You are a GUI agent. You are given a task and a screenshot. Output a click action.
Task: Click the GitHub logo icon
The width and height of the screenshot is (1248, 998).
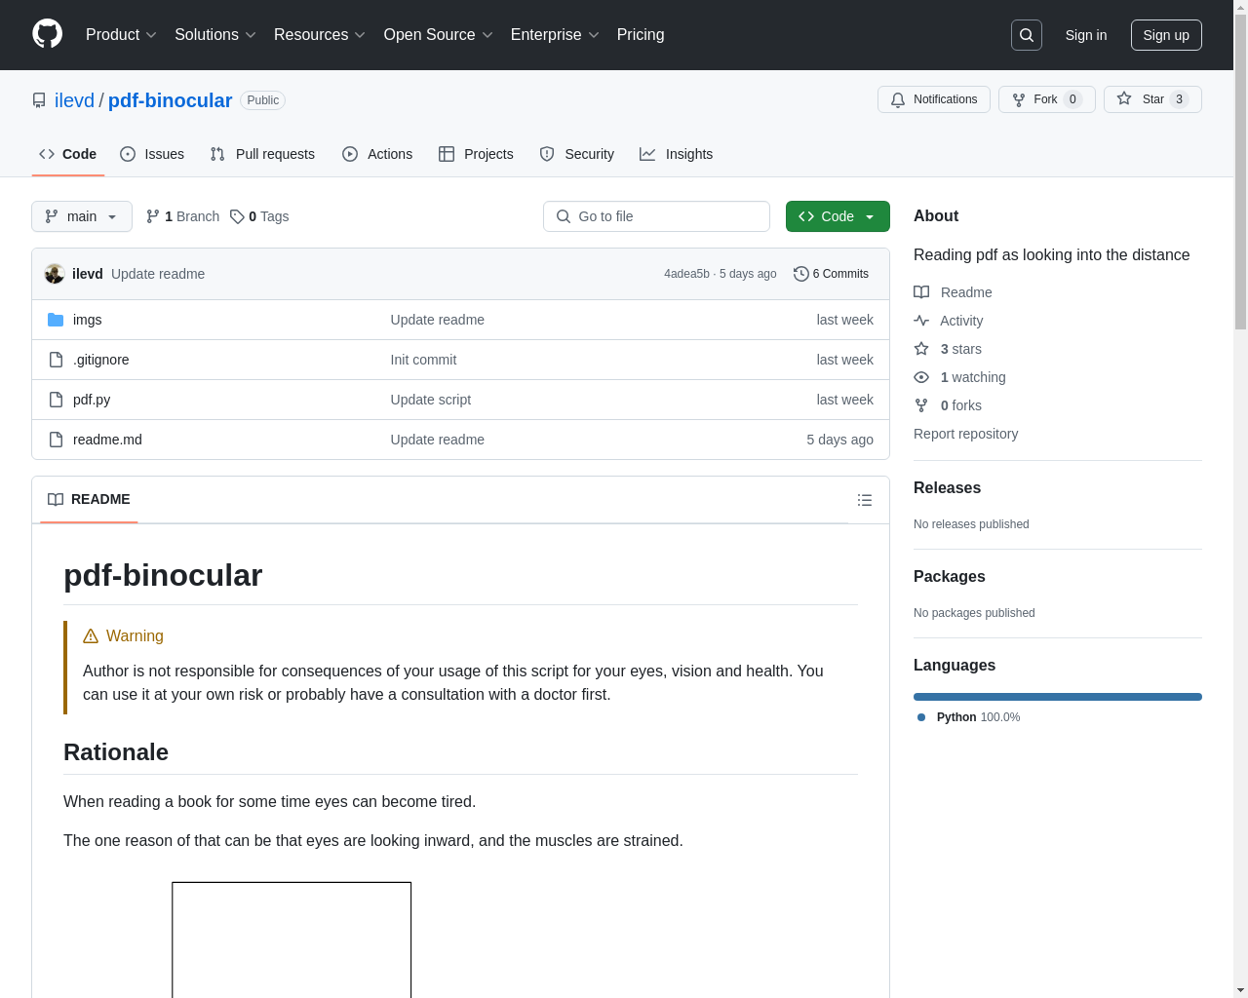(x=47, y=34)
